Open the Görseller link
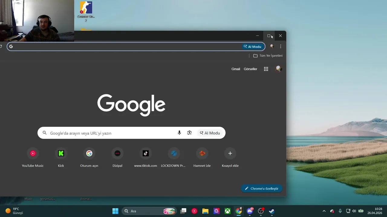Screen dimensions: 387x217 click(250, 69)
